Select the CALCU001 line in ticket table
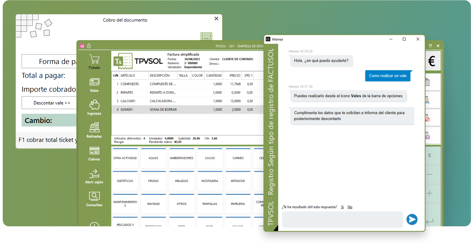This screenshot has height=246, width=471. [x=187, y=101]
